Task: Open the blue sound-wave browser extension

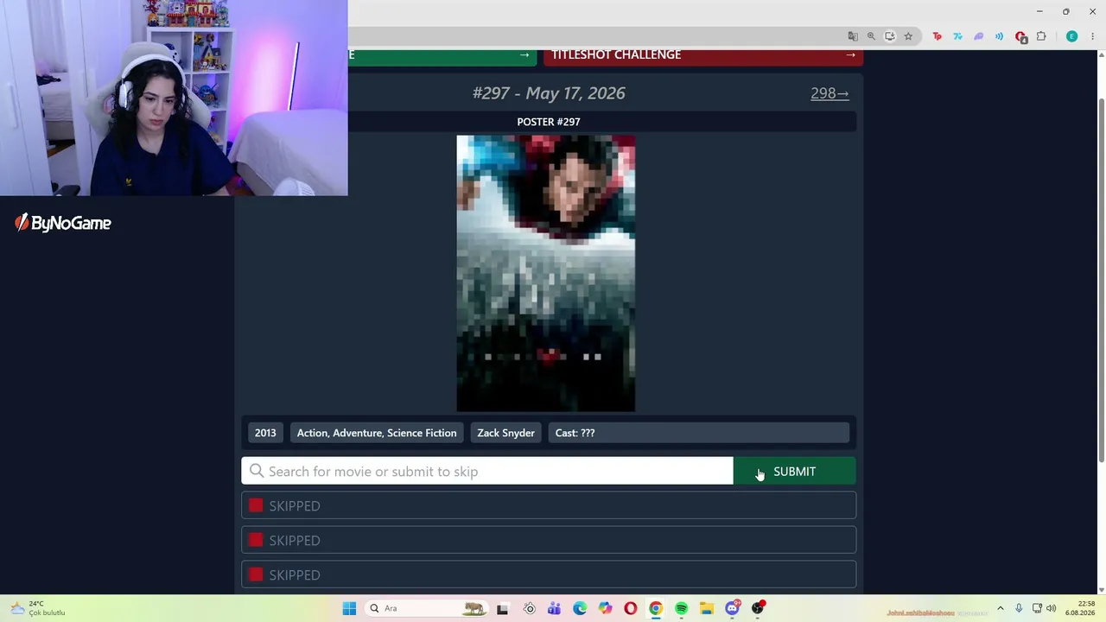Action: tap(1000, 36)
